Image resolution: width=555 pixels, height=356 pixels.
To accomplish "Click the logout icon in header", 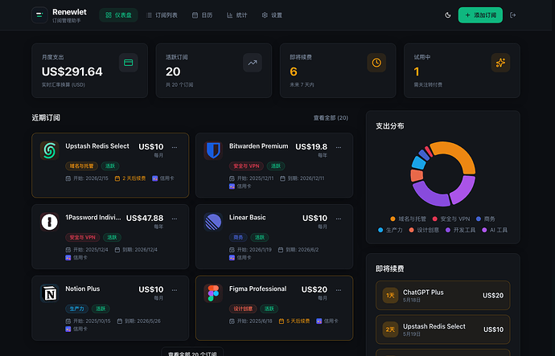I will pyautogui.click(x=512, y=15).
